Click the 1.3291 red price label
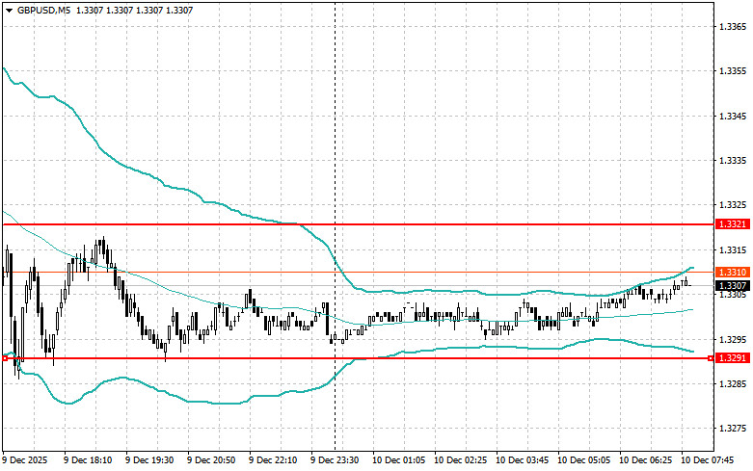This screenshot has width=753, height=471. pos(733,357)
